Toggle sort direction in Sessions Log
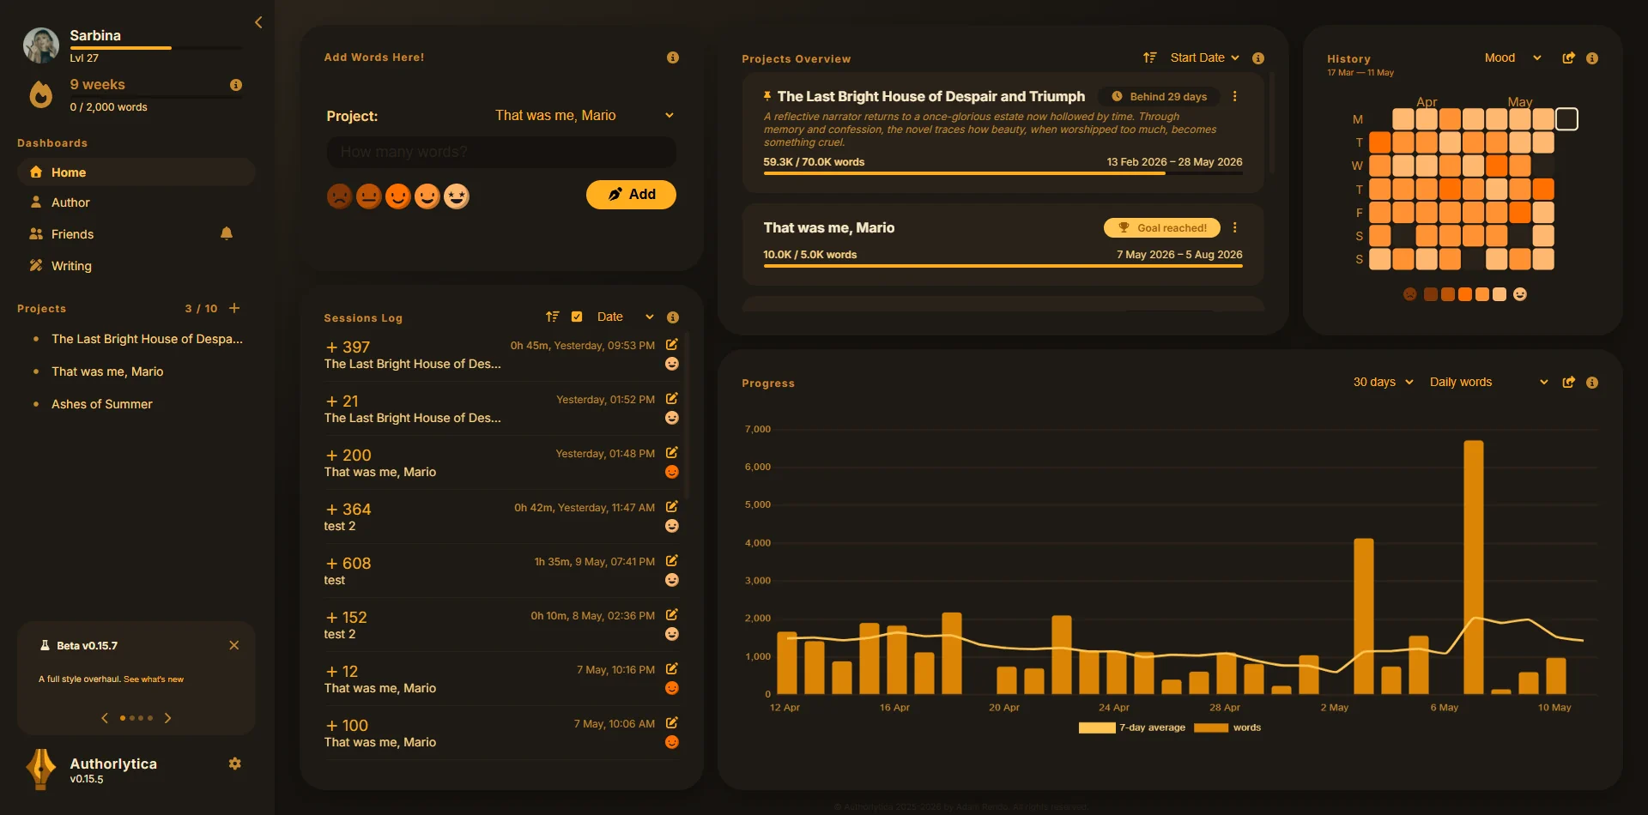1648x815 pixels. point(553,317)
